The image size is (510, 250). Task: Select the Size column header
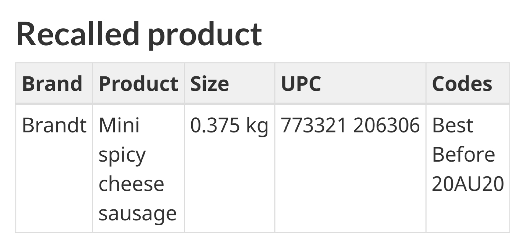(x=209, y=84)
